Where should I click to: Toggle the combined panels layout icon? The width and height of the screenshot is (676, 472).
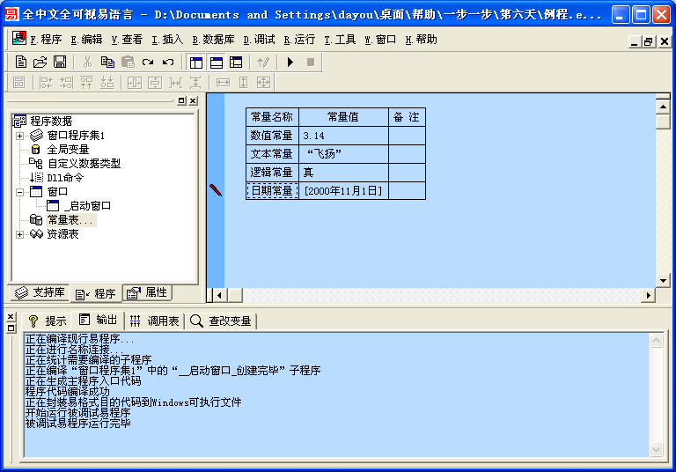coord(236,63)
